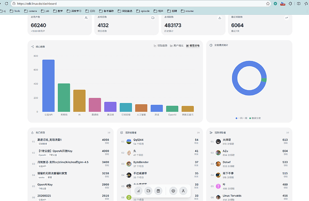Click the clock icon of the donut chart panel
Screen dimensions: 309x201
coord(211,45)
